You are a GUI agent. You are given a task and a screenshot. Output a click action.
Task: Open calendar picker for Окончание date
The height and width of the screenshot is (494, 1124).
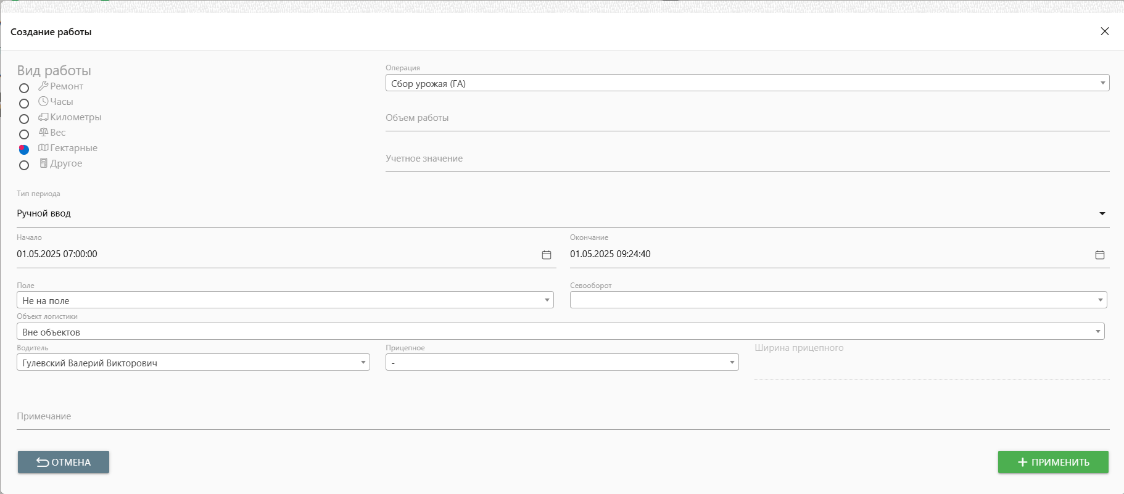[x=1100, y=255]
